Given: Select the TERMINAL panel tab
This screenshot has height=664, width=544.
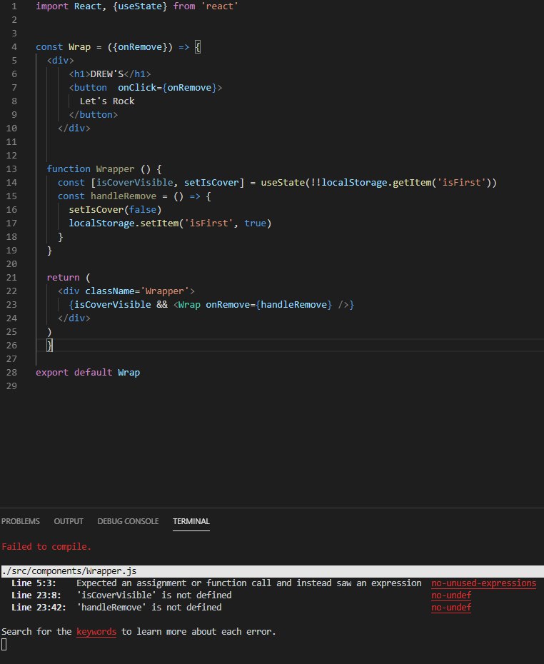Looking at the screenshot, I should (191, 521).
